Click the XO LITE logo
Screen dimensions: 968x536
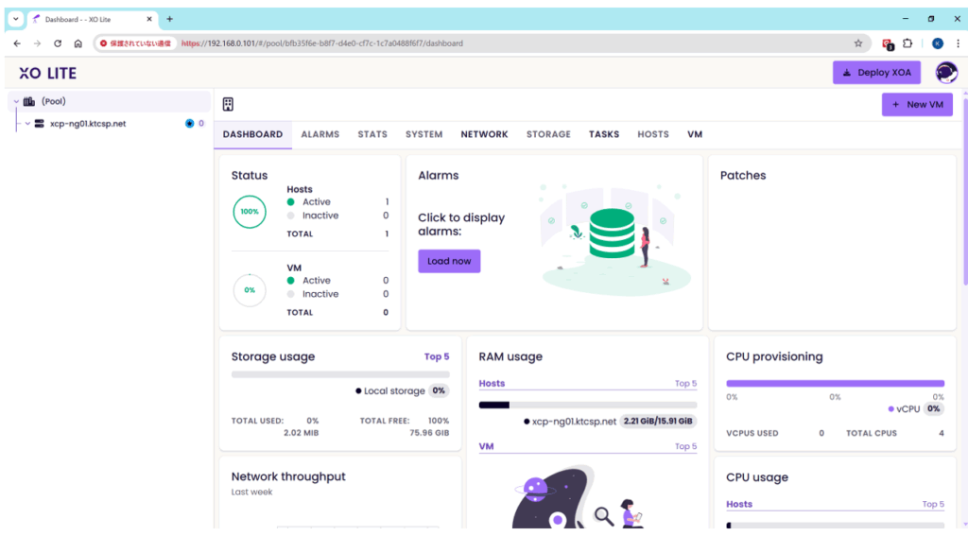pyautogui.click(x=47, y=73)
